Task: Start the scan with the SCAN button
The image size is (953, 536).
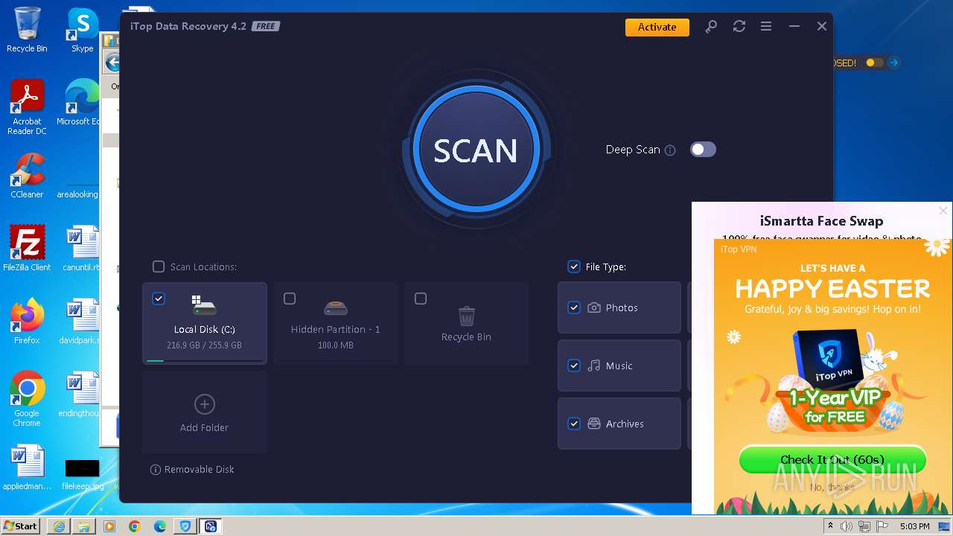Action: (475, 150)
